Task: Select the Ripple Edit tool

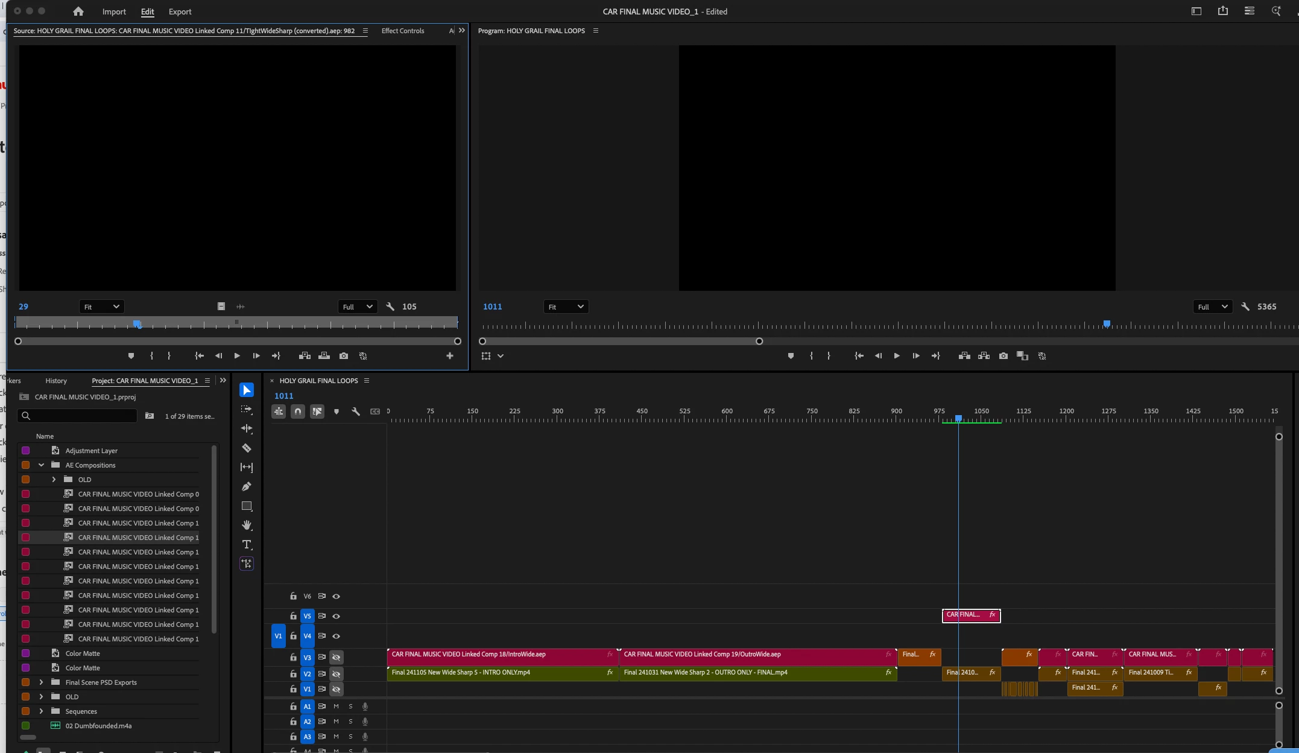Action: [247, 428]
